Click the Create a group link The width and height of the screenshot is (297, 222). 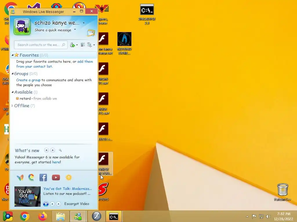pos(28,80)
